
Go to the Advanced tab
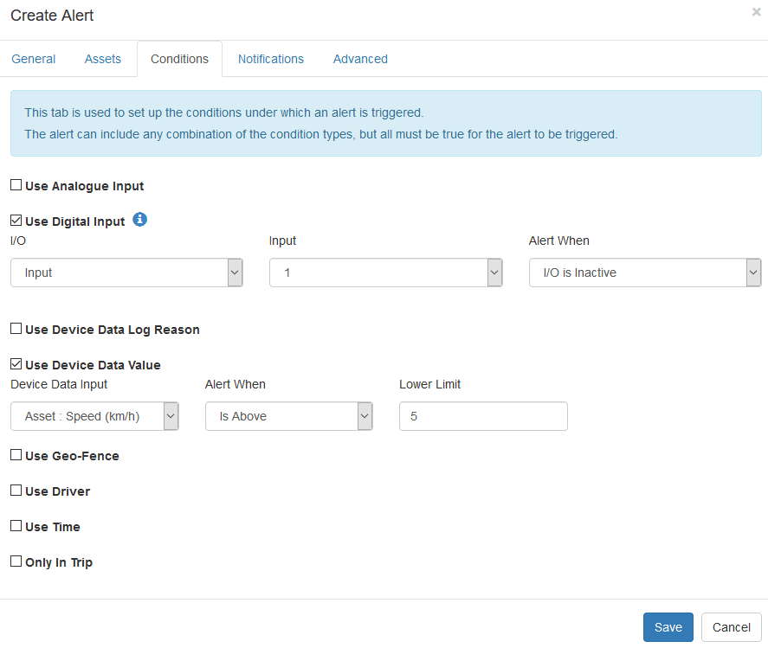tap(360, 59)
